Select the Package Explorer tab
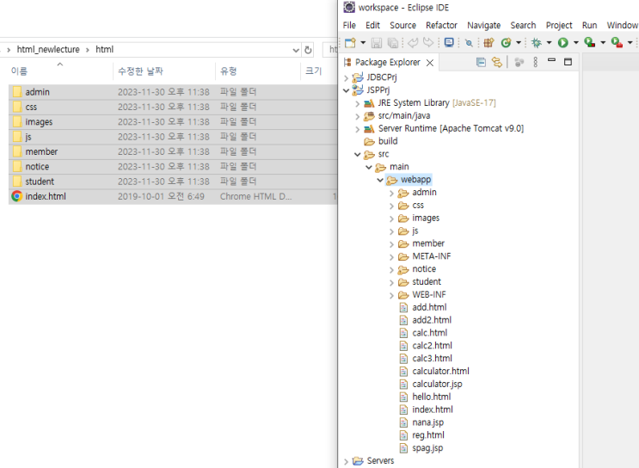 pos(387,62)
